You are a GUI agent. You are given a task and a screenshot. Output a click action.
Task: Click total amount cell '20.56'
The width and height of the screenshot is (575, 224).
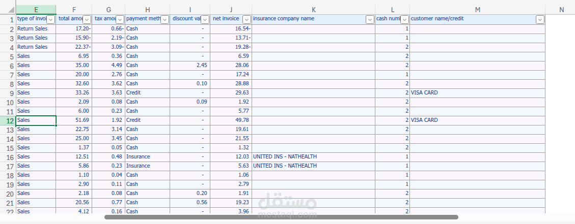74,202
